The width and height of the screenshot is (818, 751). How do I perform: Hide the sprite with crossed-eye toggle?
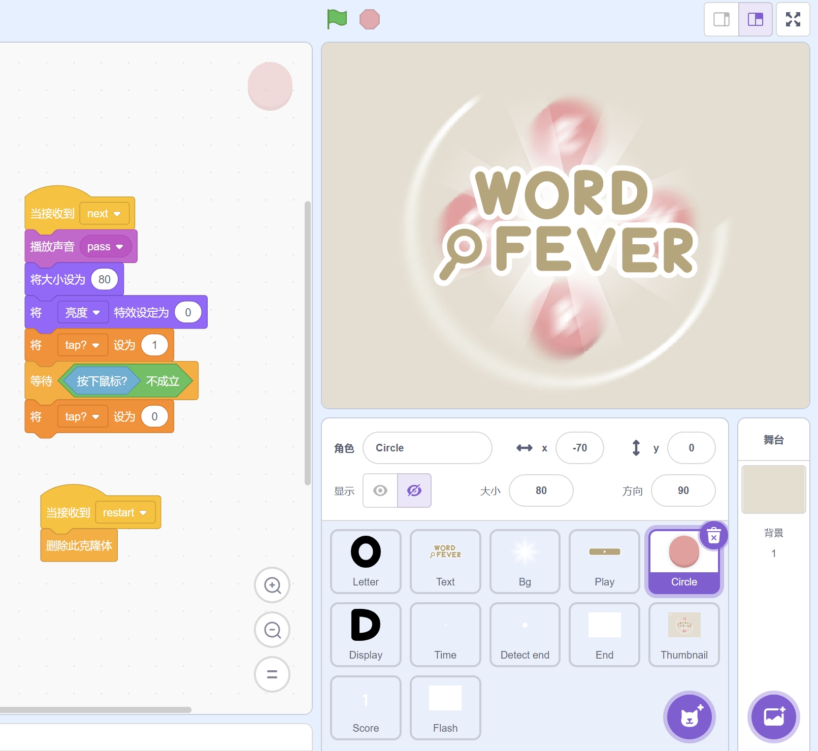point(414,491)
